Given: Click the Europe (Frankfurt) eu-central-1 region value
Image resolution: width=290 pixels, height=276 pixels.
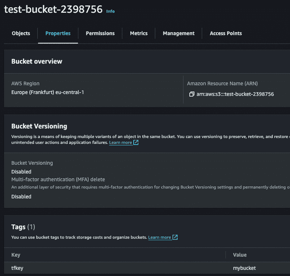Looking at the screenshot, I should pyautogui.click(x=48, y=92).
